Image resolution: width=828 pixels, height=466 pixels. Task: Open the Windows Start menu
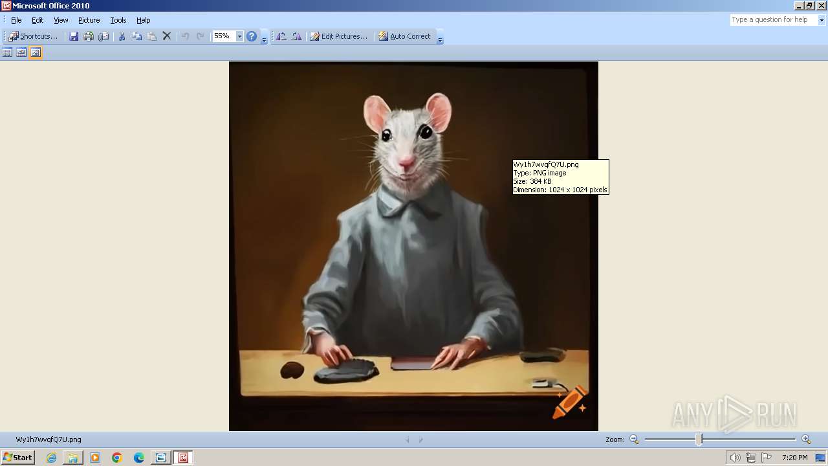(x=17, y=458)
